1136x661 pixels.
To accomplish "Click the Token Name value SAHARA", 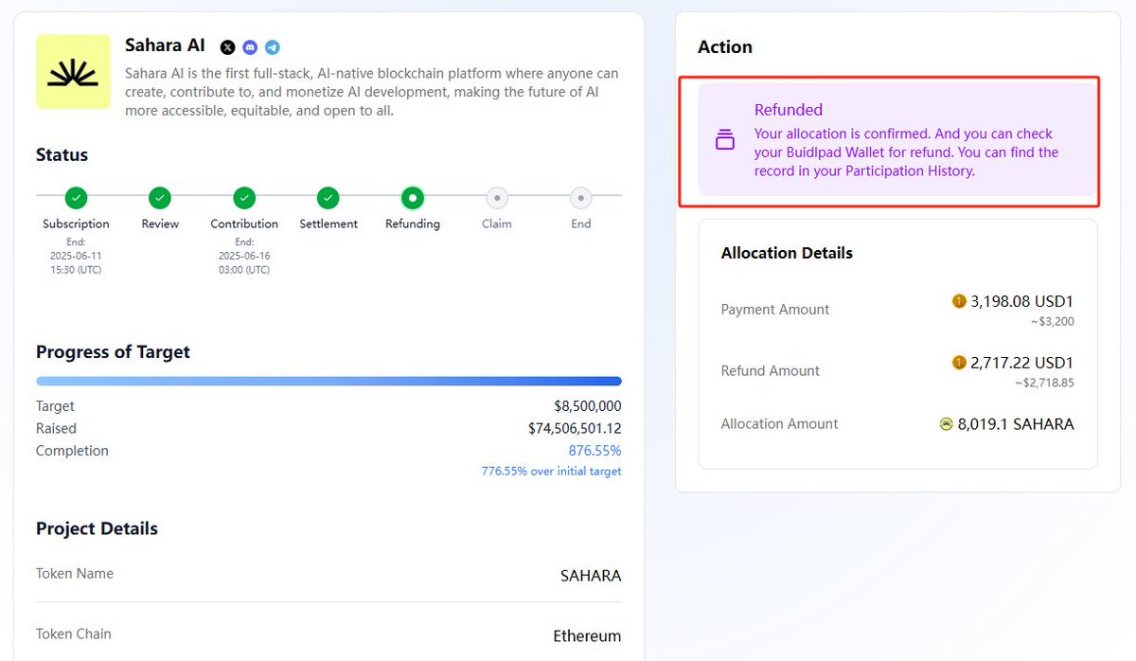I will pos(591,576).
